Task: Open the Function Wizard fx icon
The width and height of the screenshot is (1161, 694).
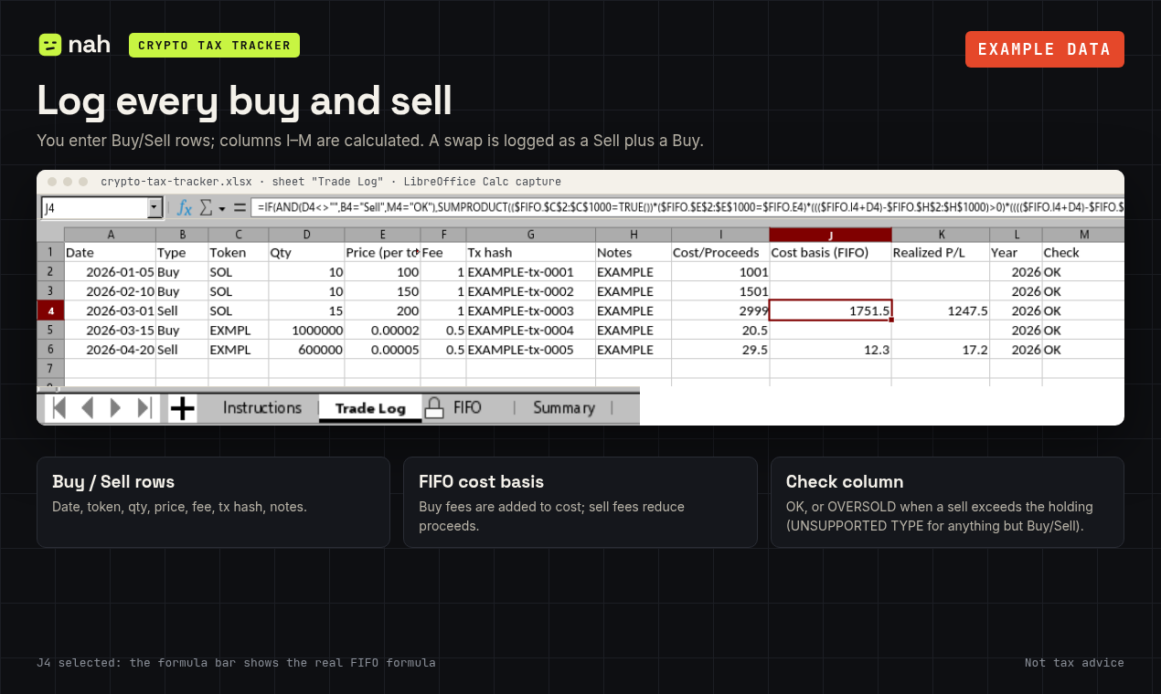Action: coord(185,208)
